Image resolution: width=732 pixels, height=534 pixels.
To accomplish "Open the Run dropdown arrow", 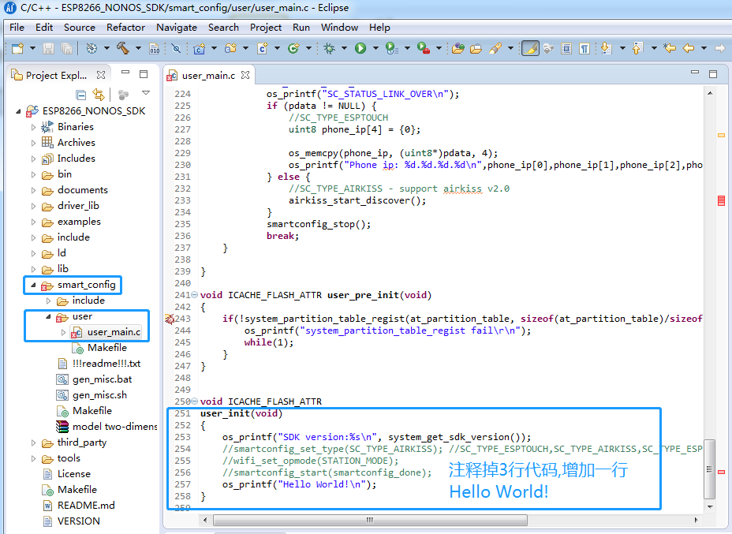I will click(375, 48).
